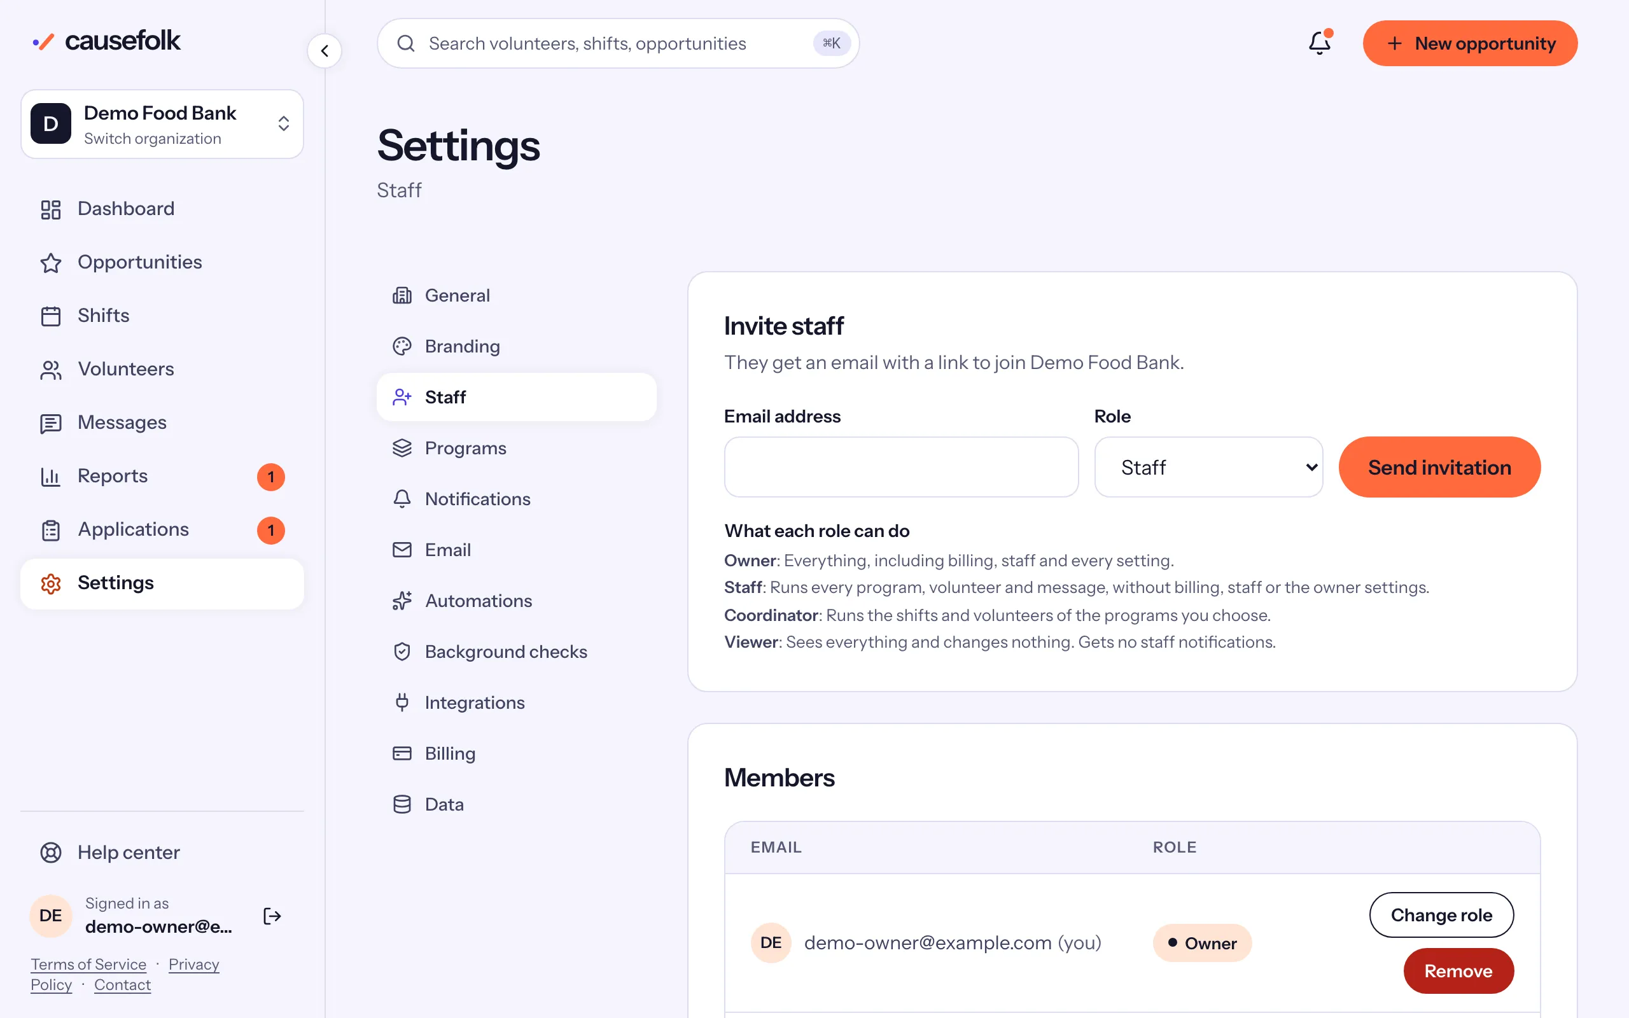
Task: Collapse the sidebar with the chevron button
Action: 325,50
